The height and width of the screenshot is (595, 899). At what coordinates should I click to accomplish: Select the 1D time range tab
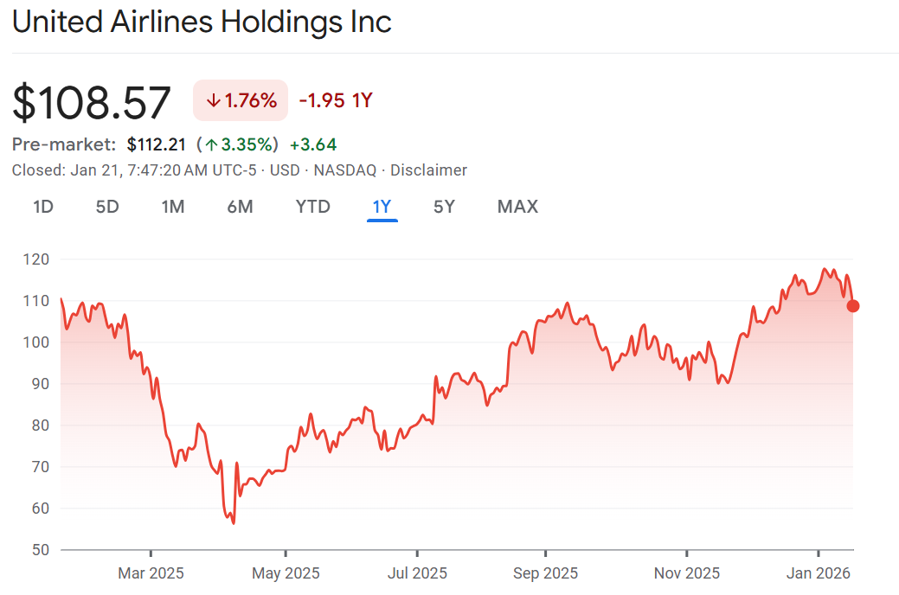(43, 207)
